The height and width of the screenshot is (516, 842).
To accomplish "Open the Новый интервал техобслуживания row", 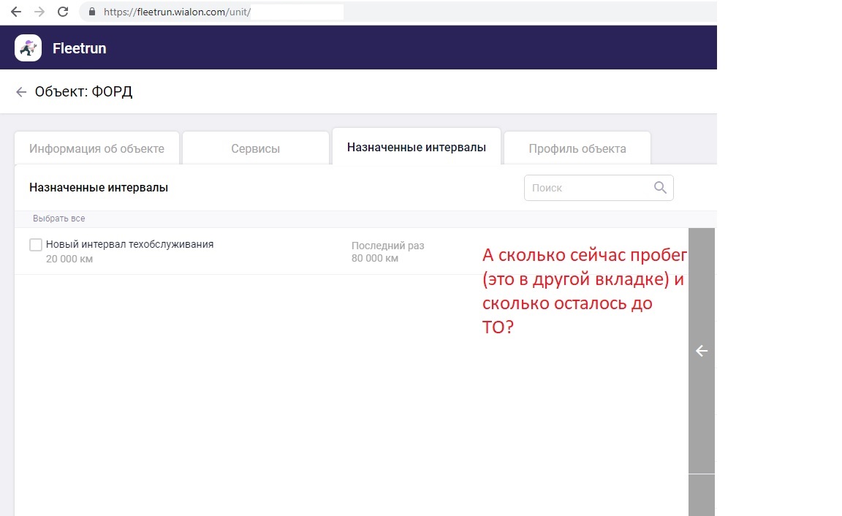I will point(129,245).
